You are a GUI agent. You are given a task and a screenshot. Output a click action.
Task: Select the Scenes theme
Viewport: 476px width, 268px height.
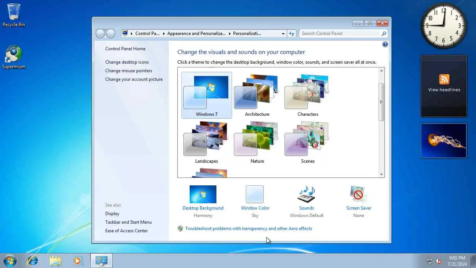point(308,142)
